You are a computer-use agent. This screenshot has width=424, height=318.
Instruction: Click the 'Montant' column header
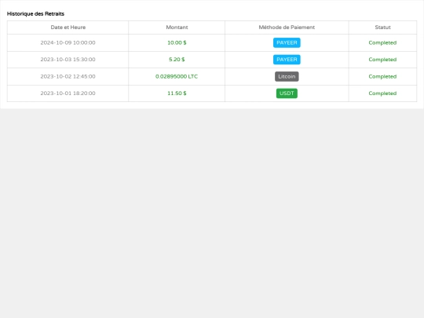pos(177,27)
